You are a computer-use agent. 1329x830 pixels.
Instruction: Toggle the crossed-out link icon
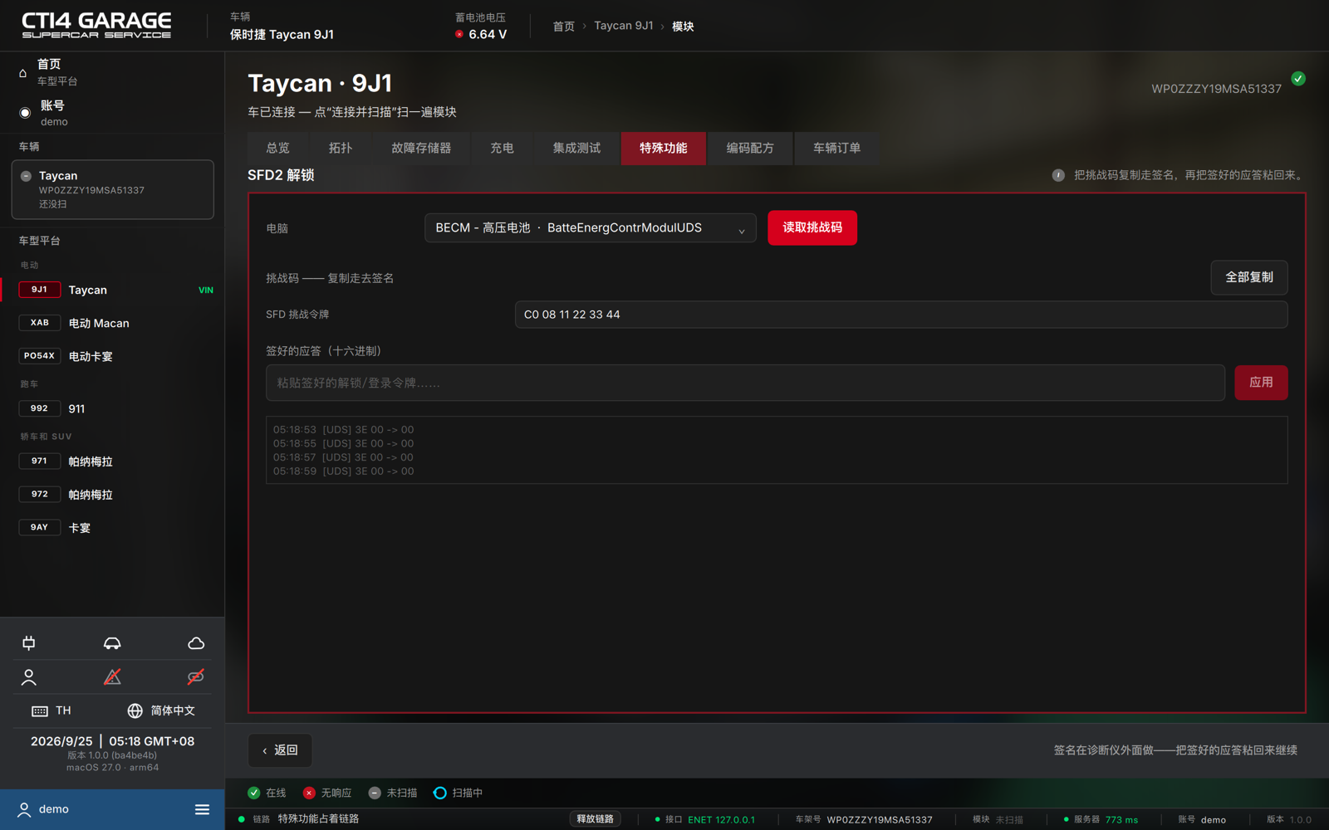pyautogui.click(x=196, y=677)
